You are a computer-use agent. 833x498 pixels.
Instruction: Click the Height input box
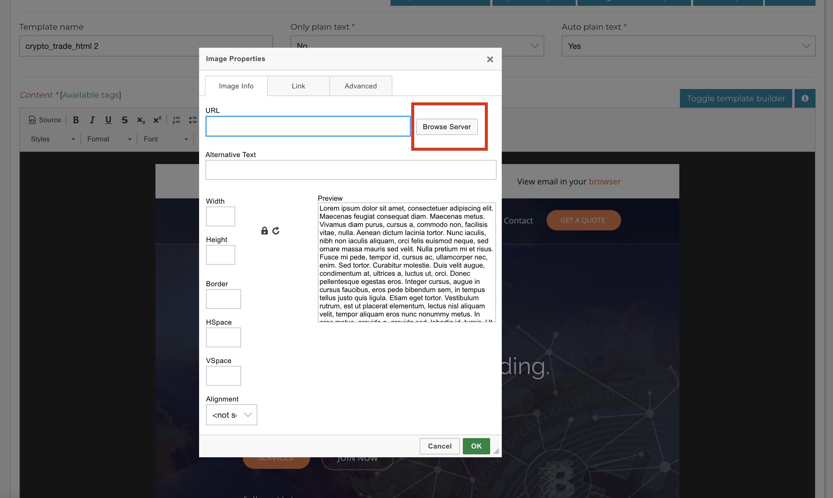(x=220, y=255)
